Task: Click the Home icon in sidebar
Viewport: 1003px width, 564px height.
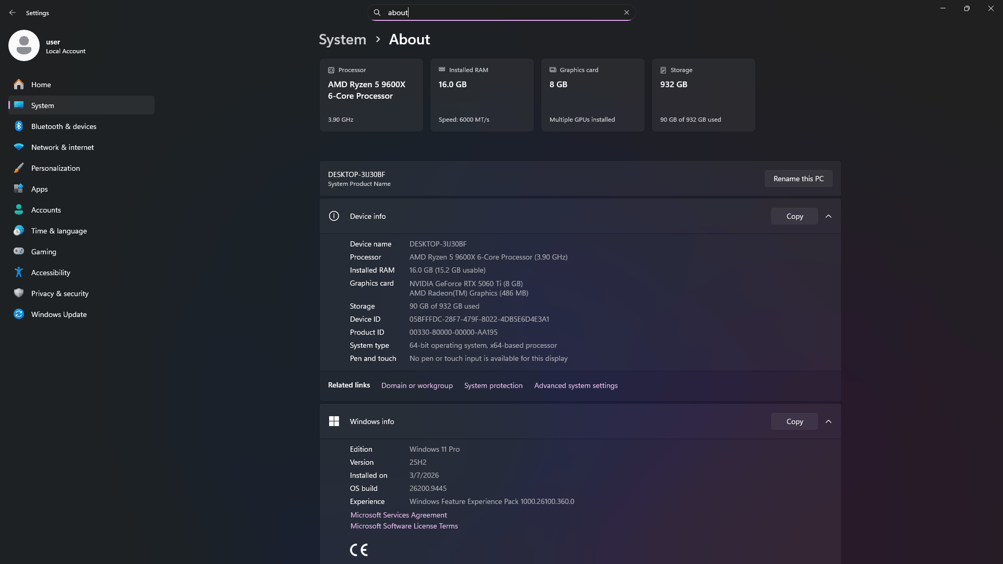Action: point(19,84)
